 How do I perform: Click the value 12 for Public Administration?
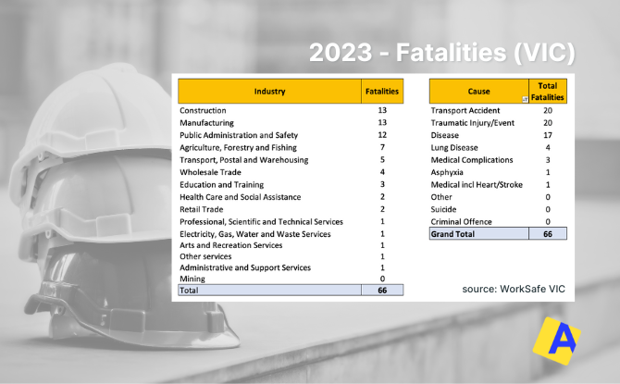click(x=382, y=135)
